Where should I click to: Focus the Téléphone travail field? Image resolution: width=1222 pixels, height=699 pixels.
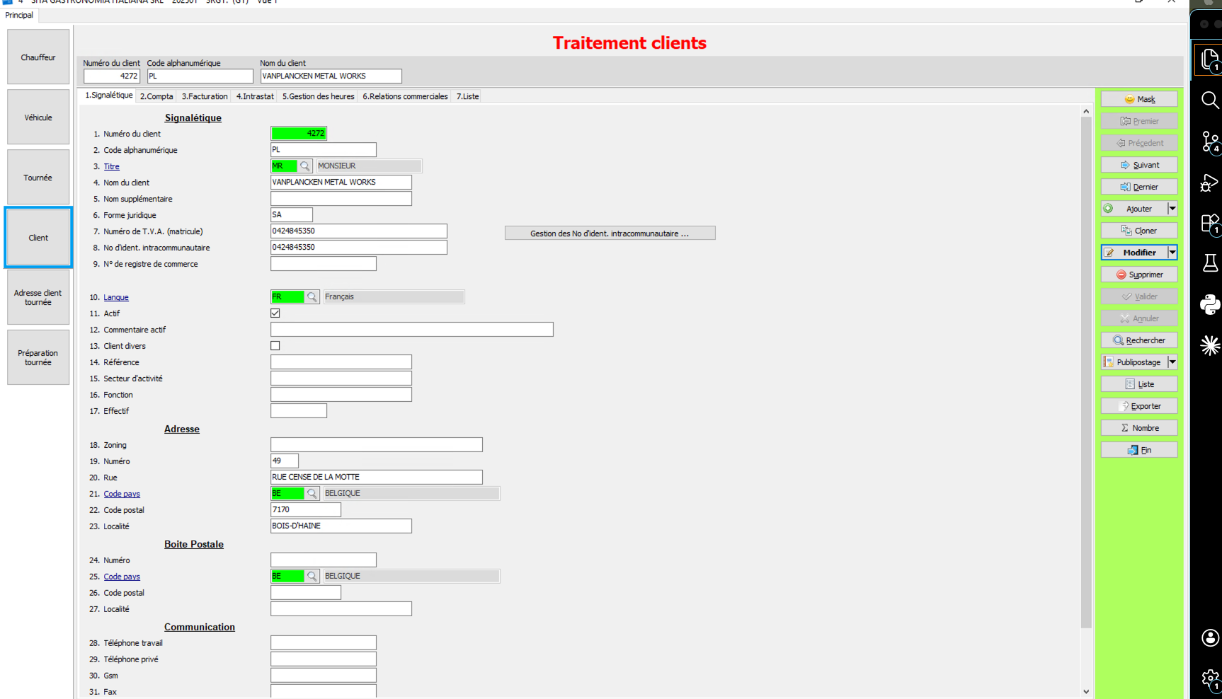click(x=324, y=643)
